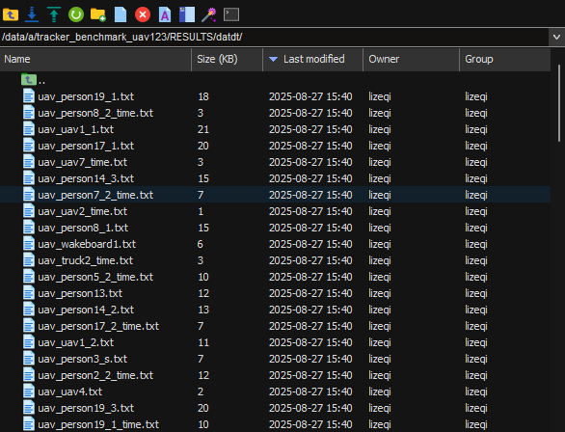Create a new file with blank page icon

[121, 14]
